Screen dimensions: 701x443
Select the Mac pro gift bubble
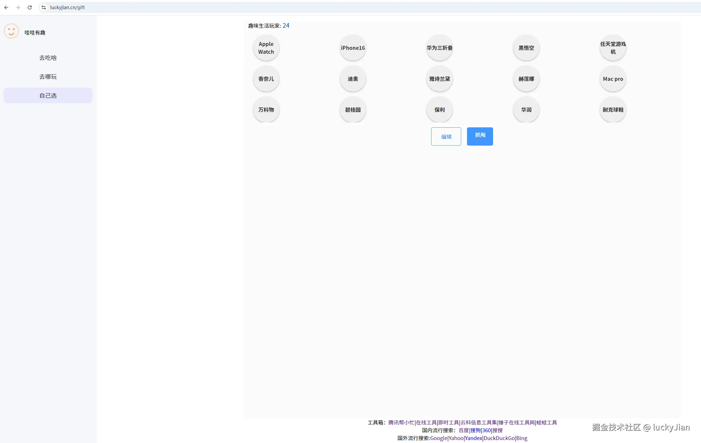click(613, 79)
